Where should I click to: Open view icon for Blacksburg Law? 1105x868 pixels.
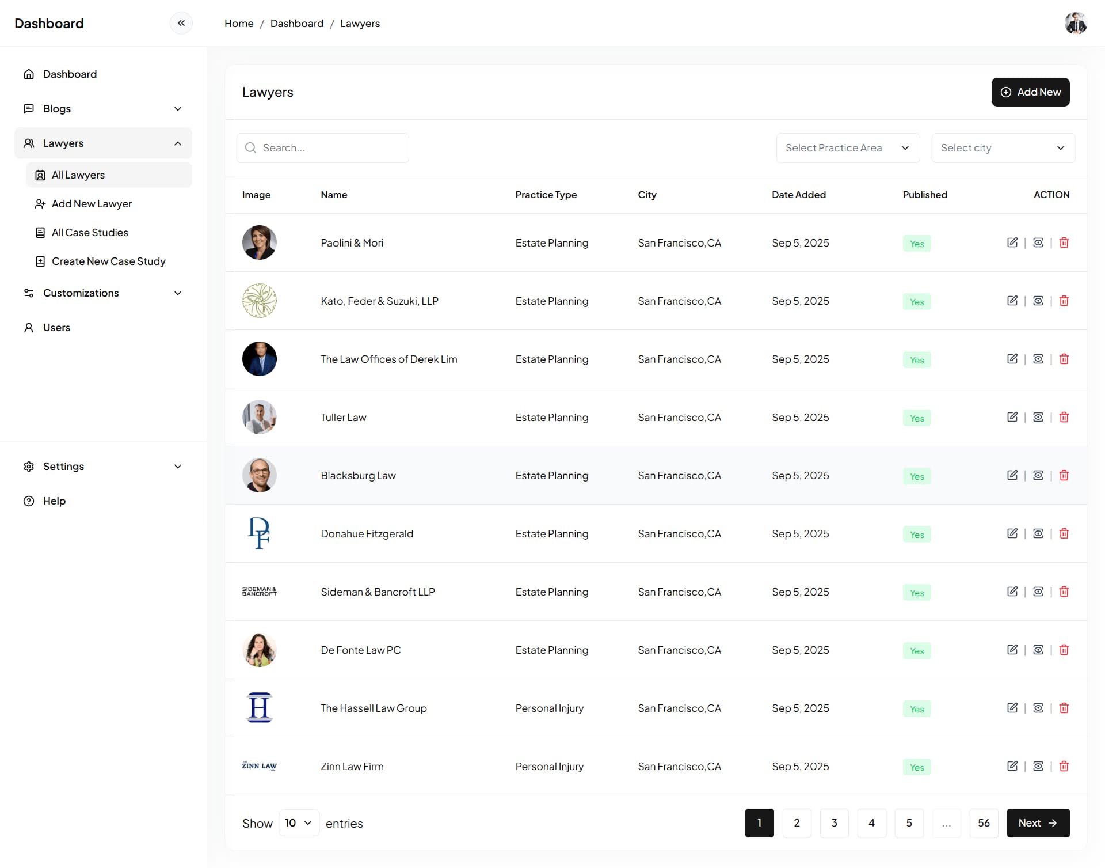pyautogui.click(x=1038, y=475)
